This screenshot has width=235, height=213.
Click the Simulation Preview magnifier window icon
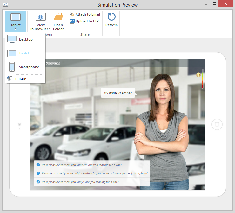[5, 5]
